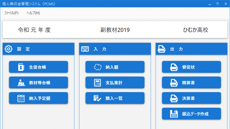Click the keyboard icon in the 入力 header
The width and height of the screenshot is (230, 129).
pos(85,49)
